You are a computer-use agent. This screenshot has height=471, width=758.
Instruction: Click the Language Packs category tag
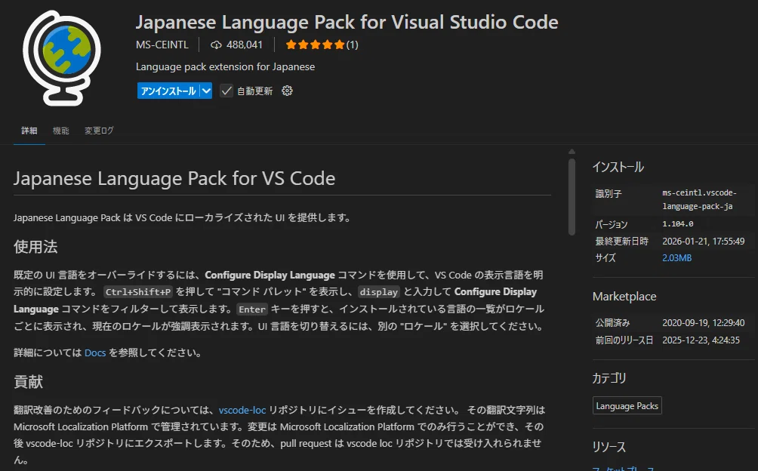click(x=627, y=406)
